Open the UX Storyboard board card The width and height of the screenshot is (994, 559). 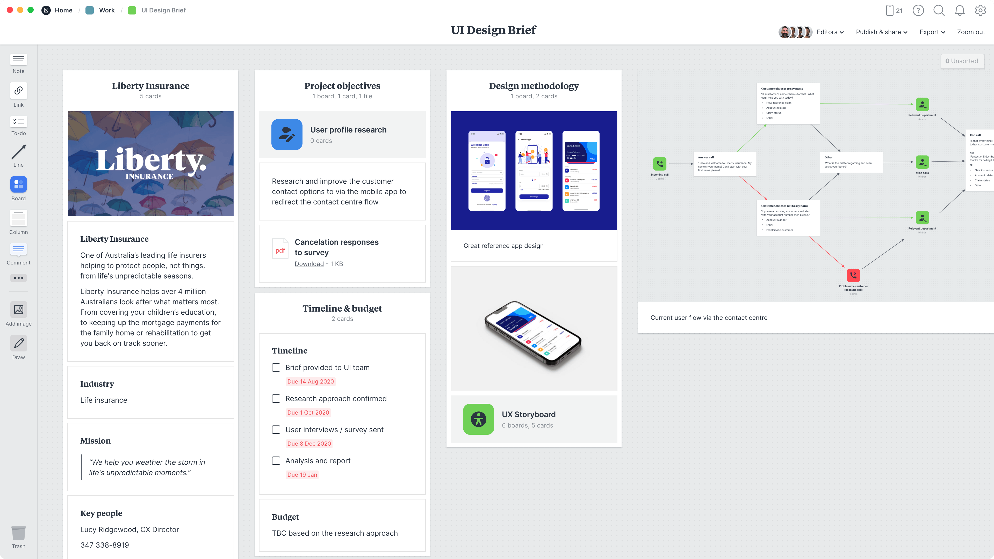click(534, 419)
